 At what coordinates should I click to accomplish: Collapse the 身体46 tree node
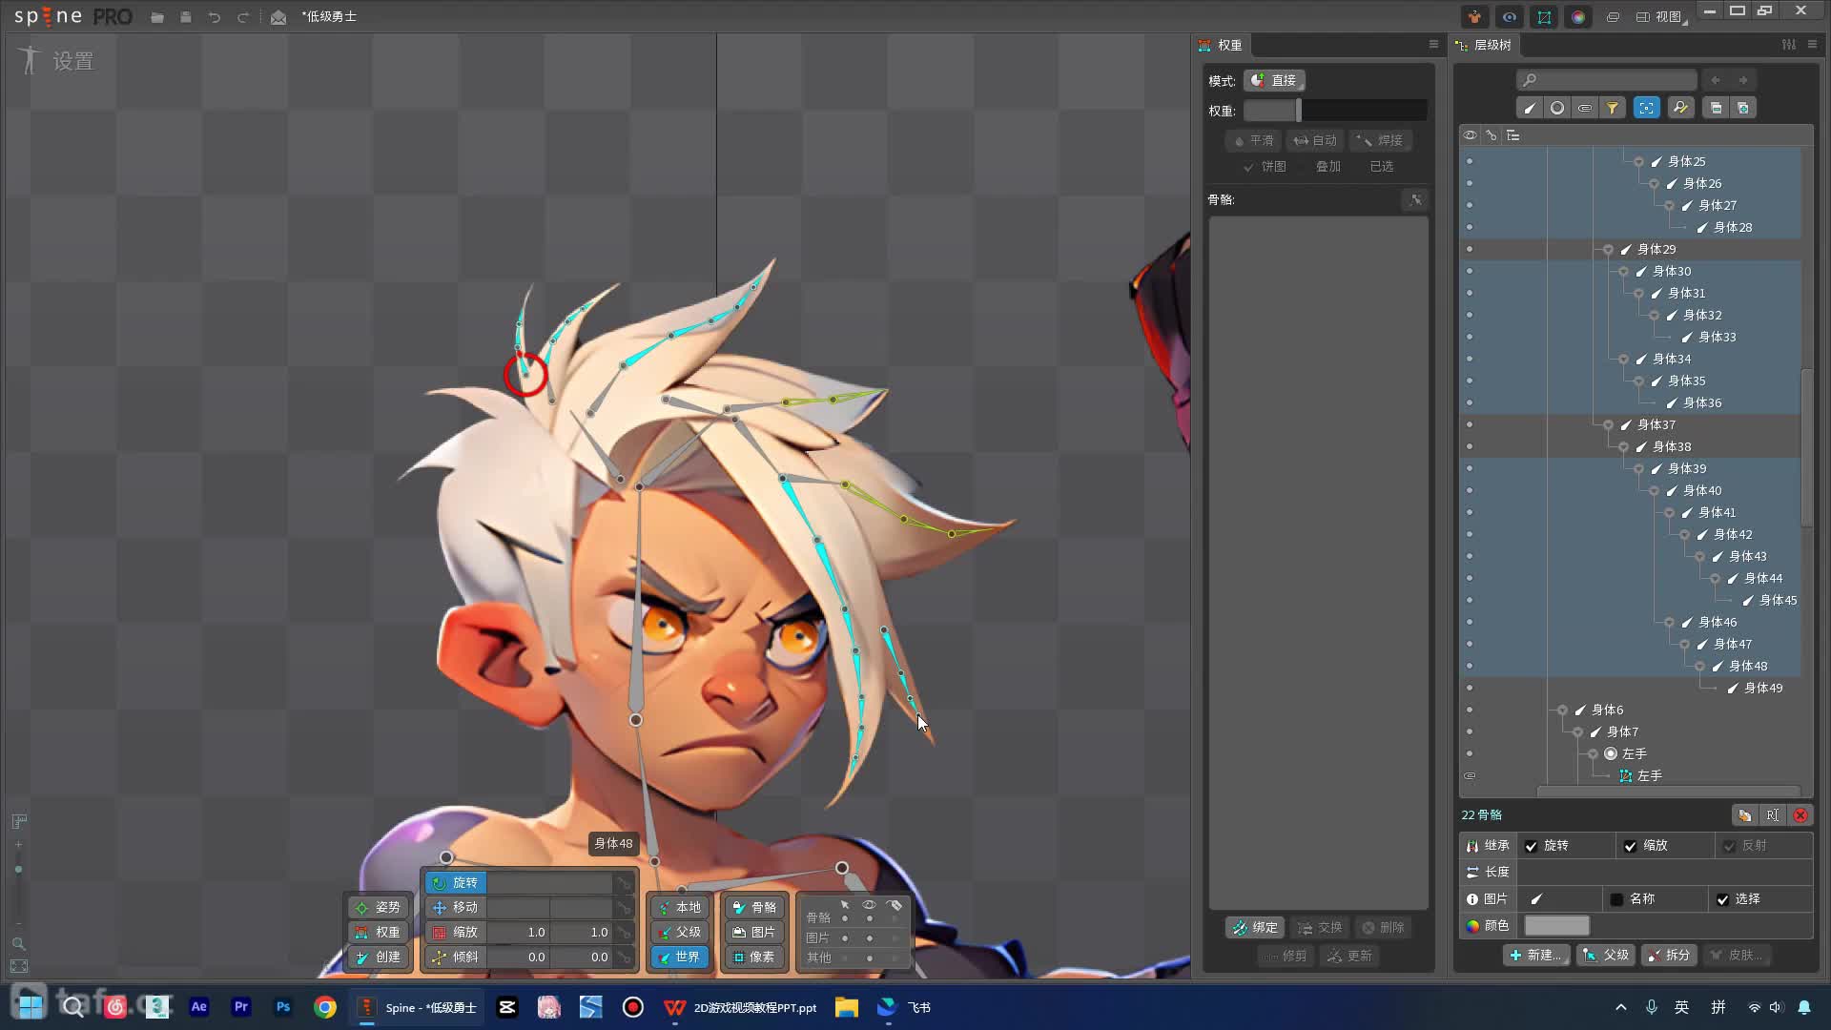pos(1670,623)
